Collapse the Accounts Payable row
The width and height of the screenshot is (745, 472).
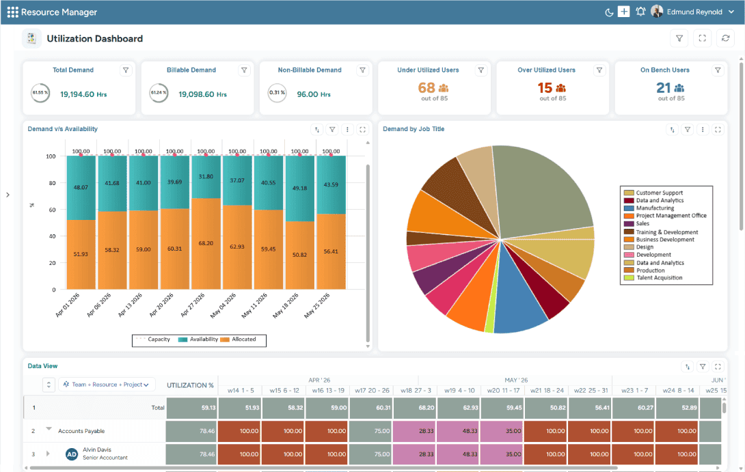click(49, 429)
